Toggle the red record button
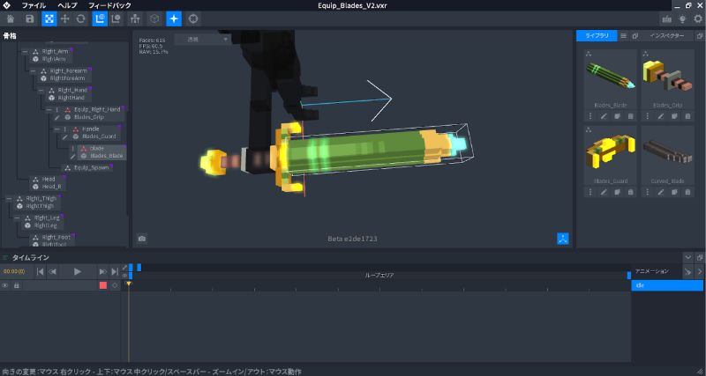706x376 pixels. 103,285
